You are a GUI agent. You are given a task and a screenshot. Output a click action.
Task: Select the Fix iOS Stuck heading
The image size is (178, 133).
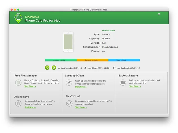coord(73,96)
